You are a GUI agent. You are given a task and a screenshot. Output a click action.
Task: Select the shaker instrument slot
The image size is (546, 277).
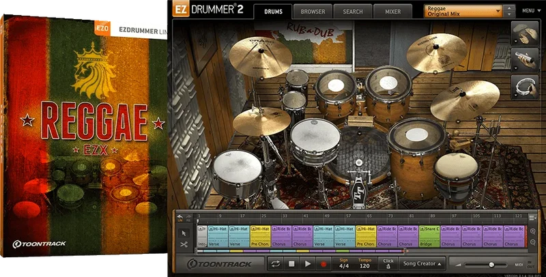pyautogui.click(x=524, y=60)
